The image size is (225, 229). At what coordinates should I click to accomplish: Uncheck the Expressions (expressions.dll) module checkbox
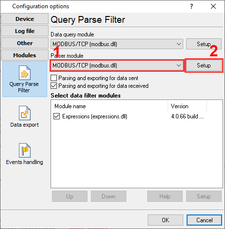tap(56, 116)
